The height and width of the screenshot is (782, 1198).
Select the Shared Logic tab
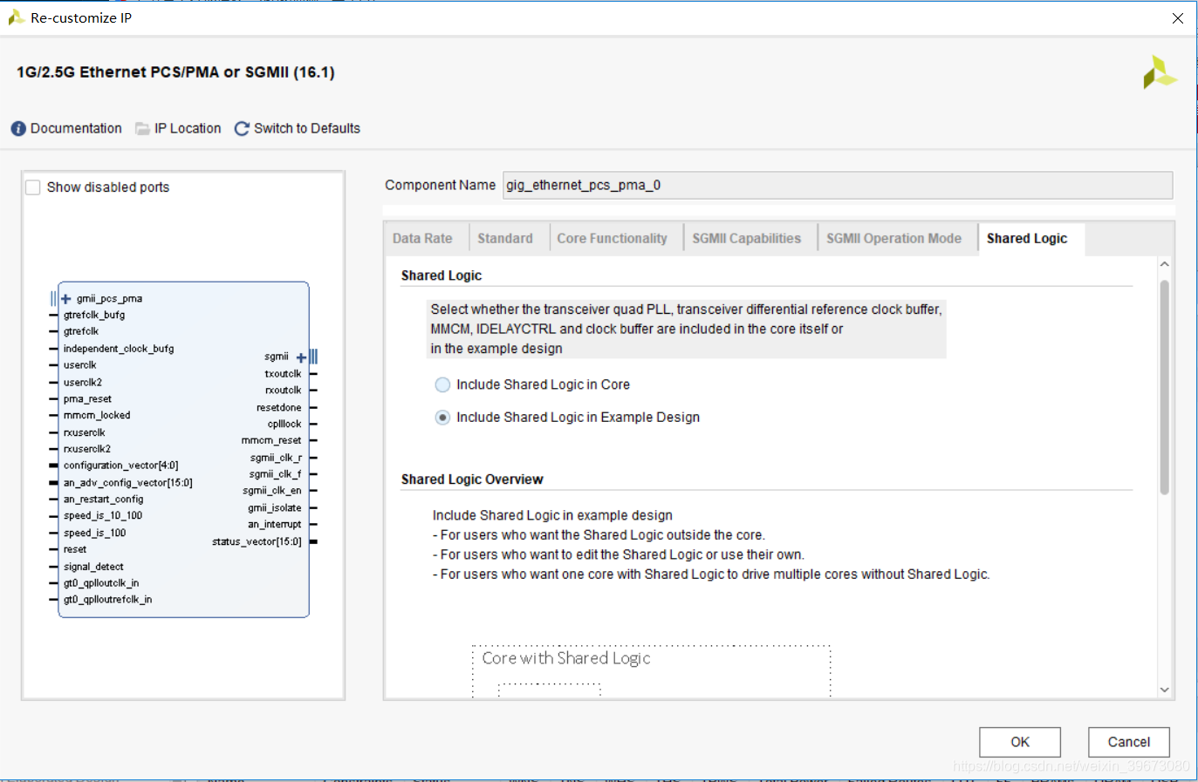(1027, 238)
